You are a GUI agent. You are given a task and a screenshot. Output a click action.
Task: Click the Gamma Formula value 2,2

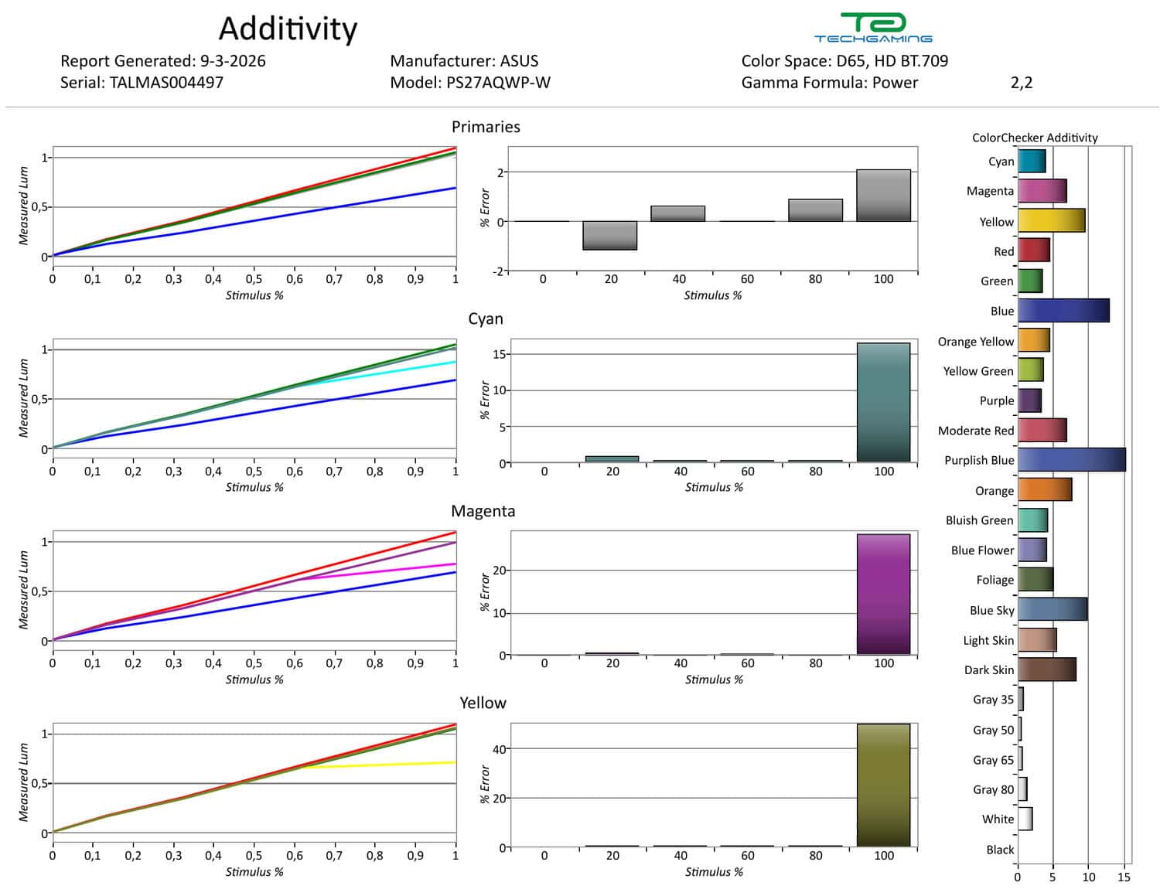pos(1021,83)
